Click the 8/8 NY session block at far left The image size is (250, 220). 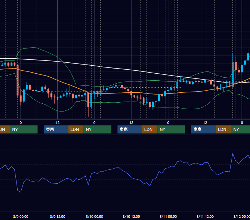(x=24, y=129)
